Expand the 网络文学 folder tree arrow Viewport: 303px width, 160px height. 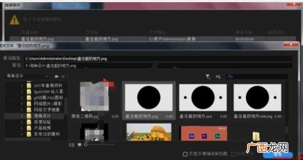tap(22, 110)
